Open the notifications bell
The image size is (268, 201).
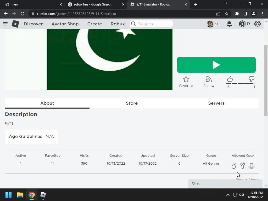[x=229, y=24]
